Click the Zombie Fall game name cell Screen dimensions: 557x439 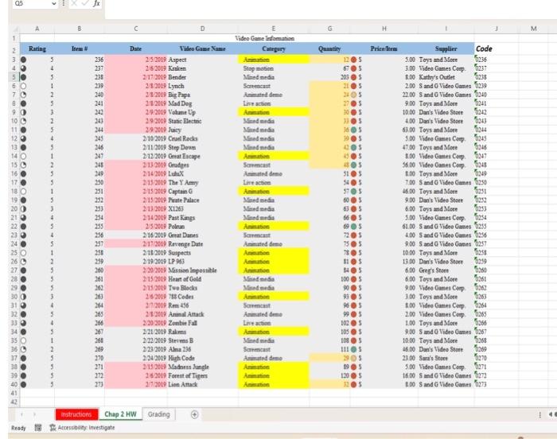pyautogui.click(x=202, y=323)
